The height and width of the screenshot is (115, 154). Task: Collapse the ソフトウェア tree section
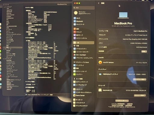4,59
